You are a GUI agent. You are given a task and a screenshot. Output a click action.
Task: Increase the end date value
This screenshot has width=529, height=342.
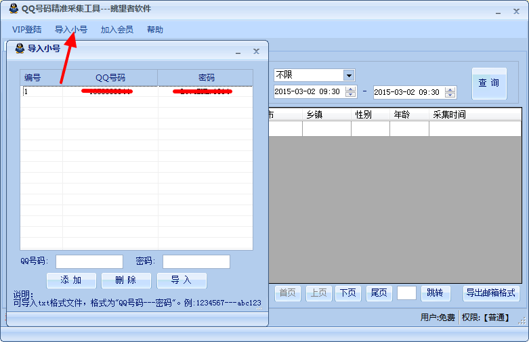[450, 89]
